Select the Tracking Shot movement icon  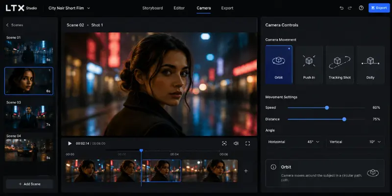(x=340, y=62)
